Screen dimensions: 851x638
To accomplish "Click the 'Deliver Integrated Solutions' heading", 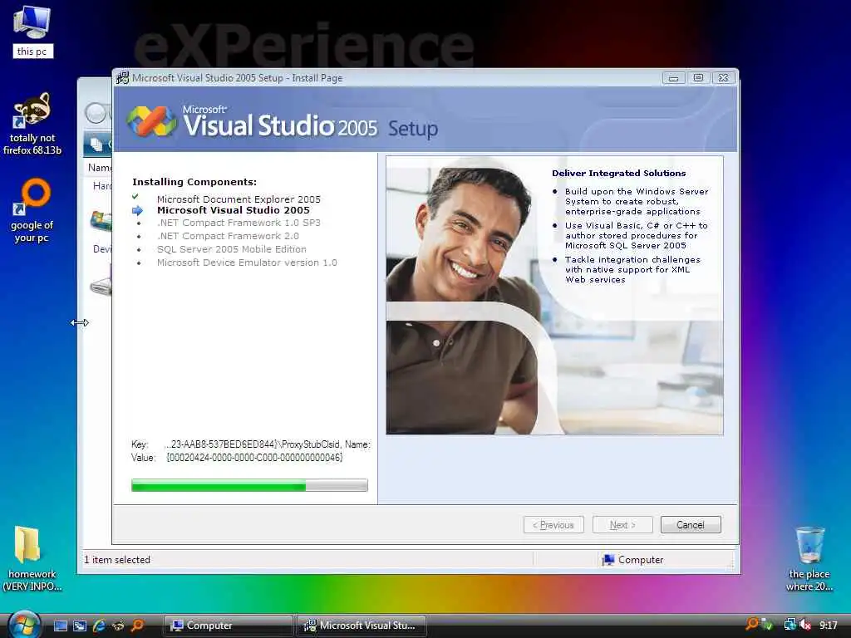I will (618, 173).
